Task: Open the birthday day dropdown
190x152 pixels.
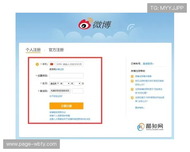Action: coord(77,84)
